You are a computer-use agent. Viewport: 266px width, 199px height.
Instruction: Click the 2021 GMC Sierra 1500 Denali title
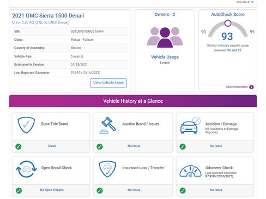pos(48,16)
